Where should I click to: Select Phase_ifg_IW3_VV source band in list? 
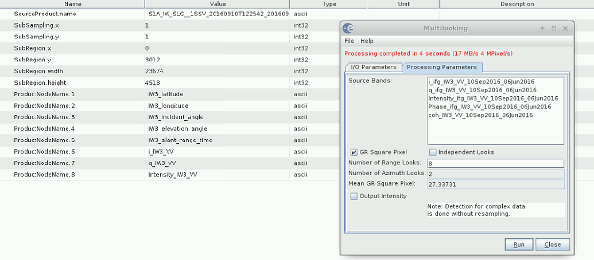[x=489, y=107]
